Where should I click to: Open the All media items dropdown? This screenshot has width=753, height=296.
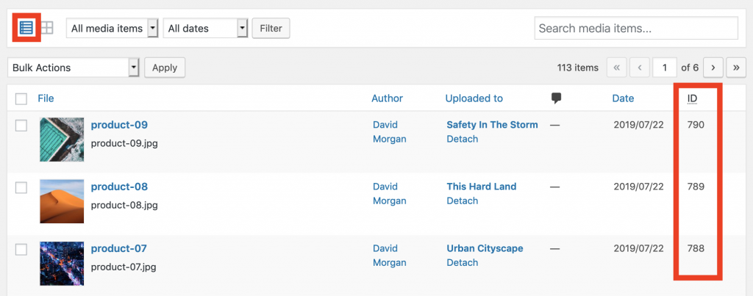click(x=113, y=29)
